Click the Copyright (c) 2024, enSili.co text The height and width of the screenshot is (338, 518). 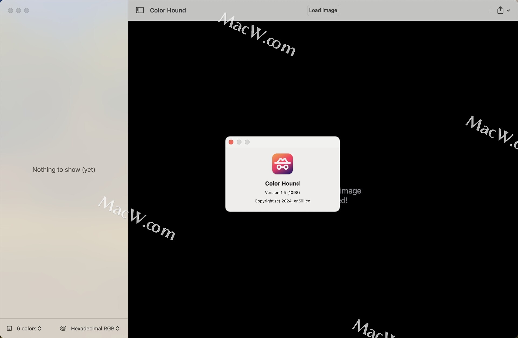[282, 201]
